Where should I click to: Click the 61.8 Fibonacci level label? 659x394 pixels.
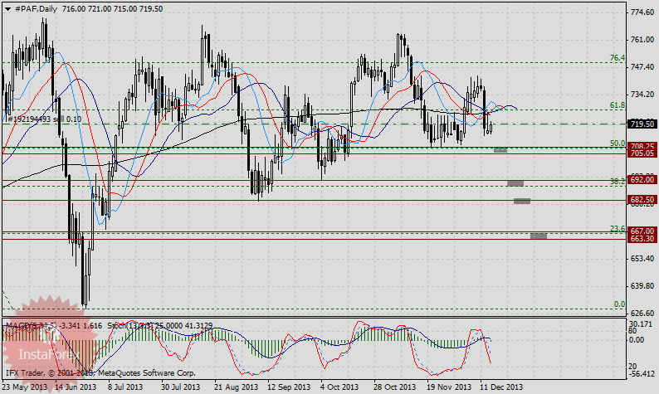click(x=617, y=106)
